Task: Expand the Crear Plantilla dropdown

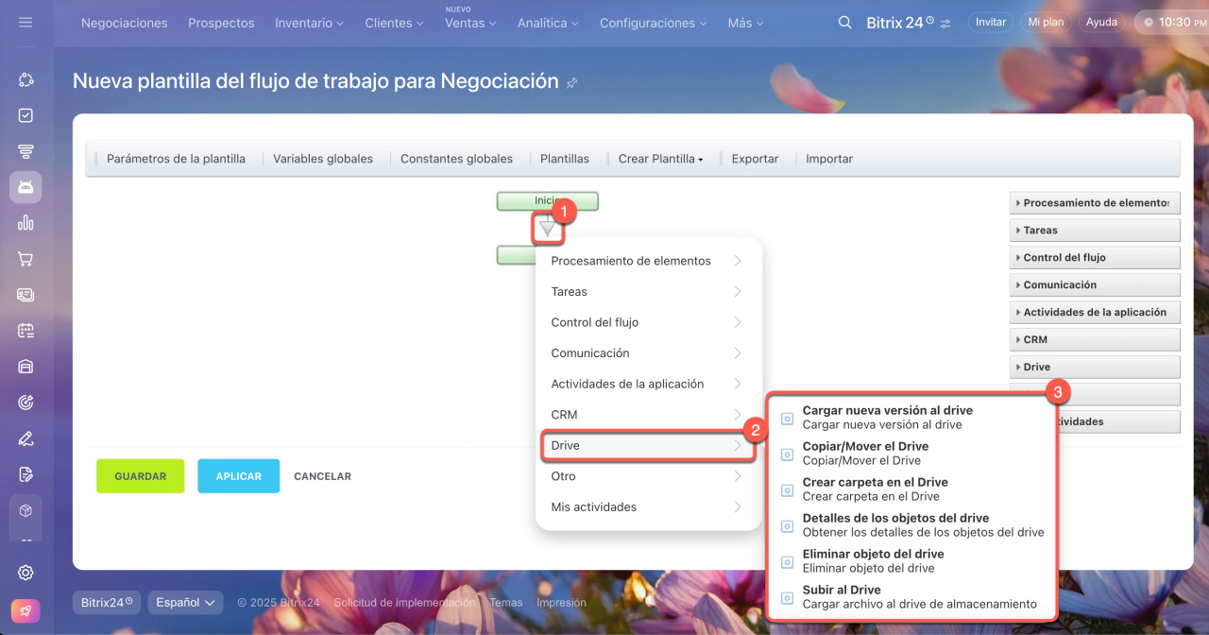Action: (x=660, y=159)
